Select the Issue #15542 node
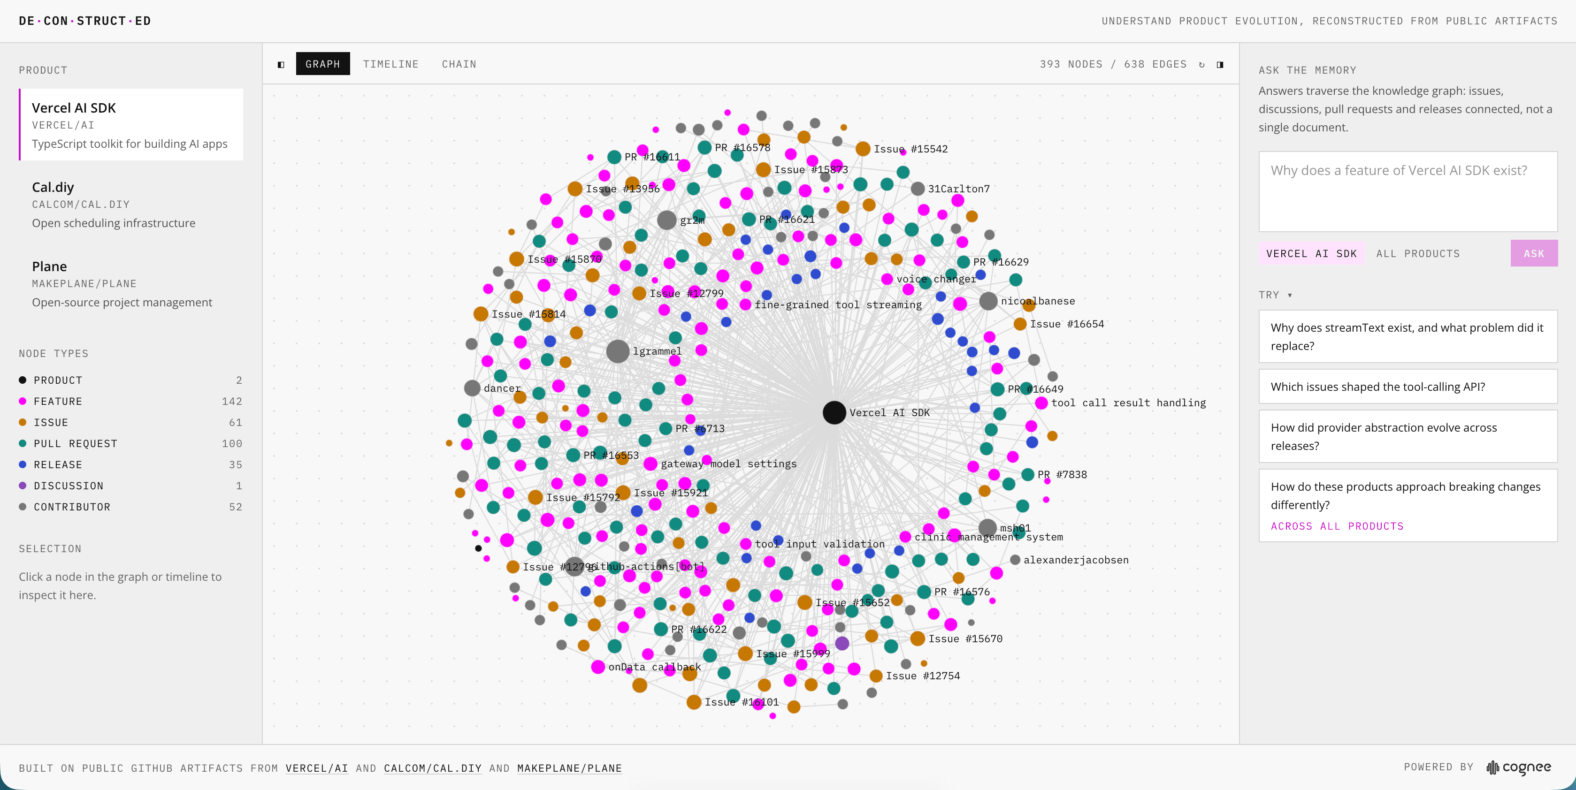This screenshot has height=790, width=1576. pos(863,149)
